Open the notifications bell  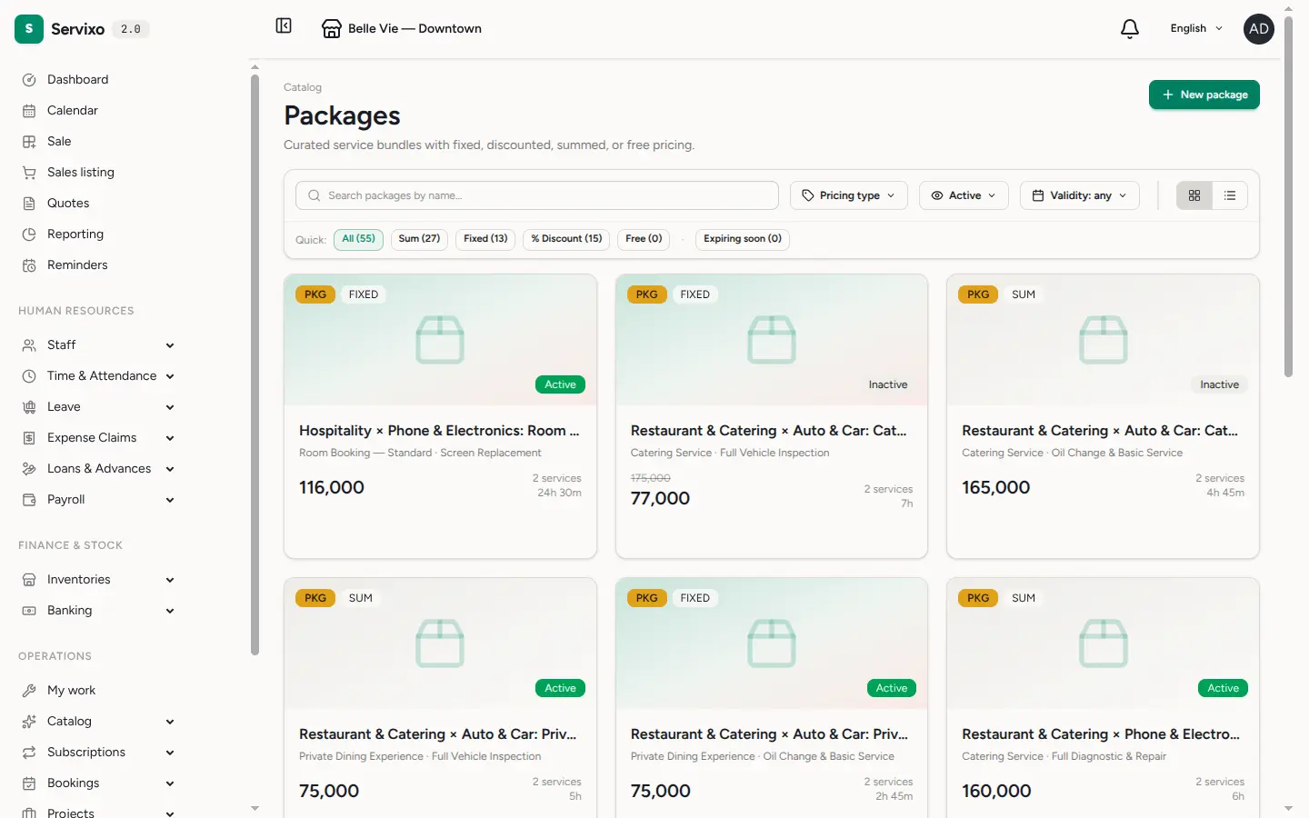click(x=1130, y=29)
